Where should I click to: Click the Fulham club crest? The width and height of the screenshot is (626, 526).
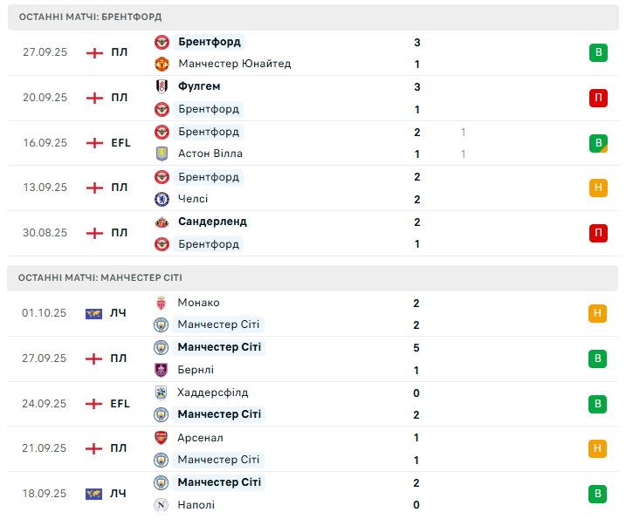(162, 86)
